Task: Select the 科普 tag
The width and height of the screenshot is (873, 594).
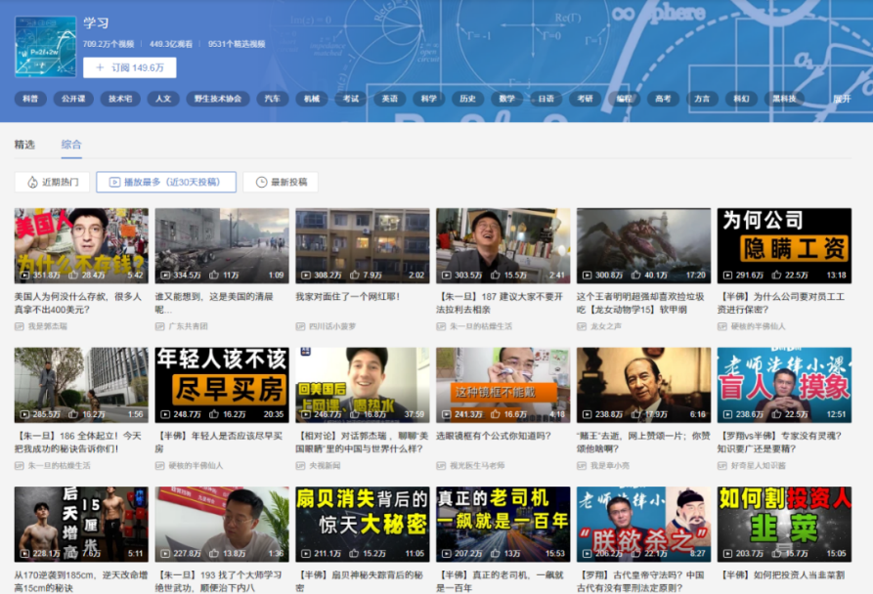Action: 30,99
